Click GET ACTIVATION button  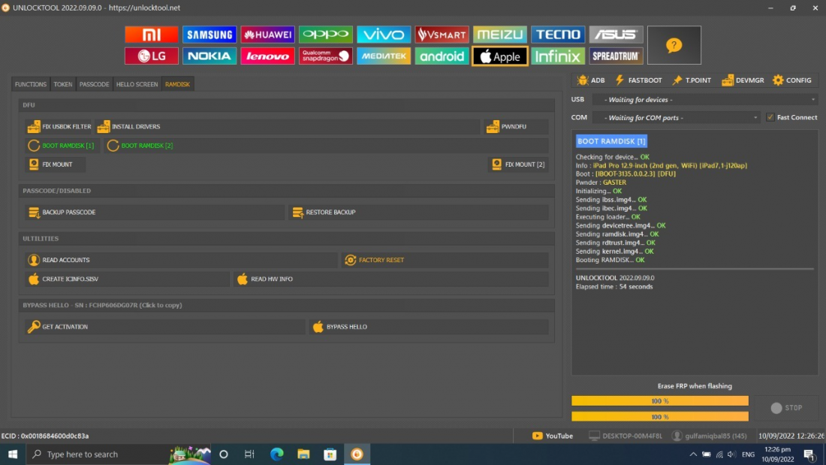tap(165, 327)
